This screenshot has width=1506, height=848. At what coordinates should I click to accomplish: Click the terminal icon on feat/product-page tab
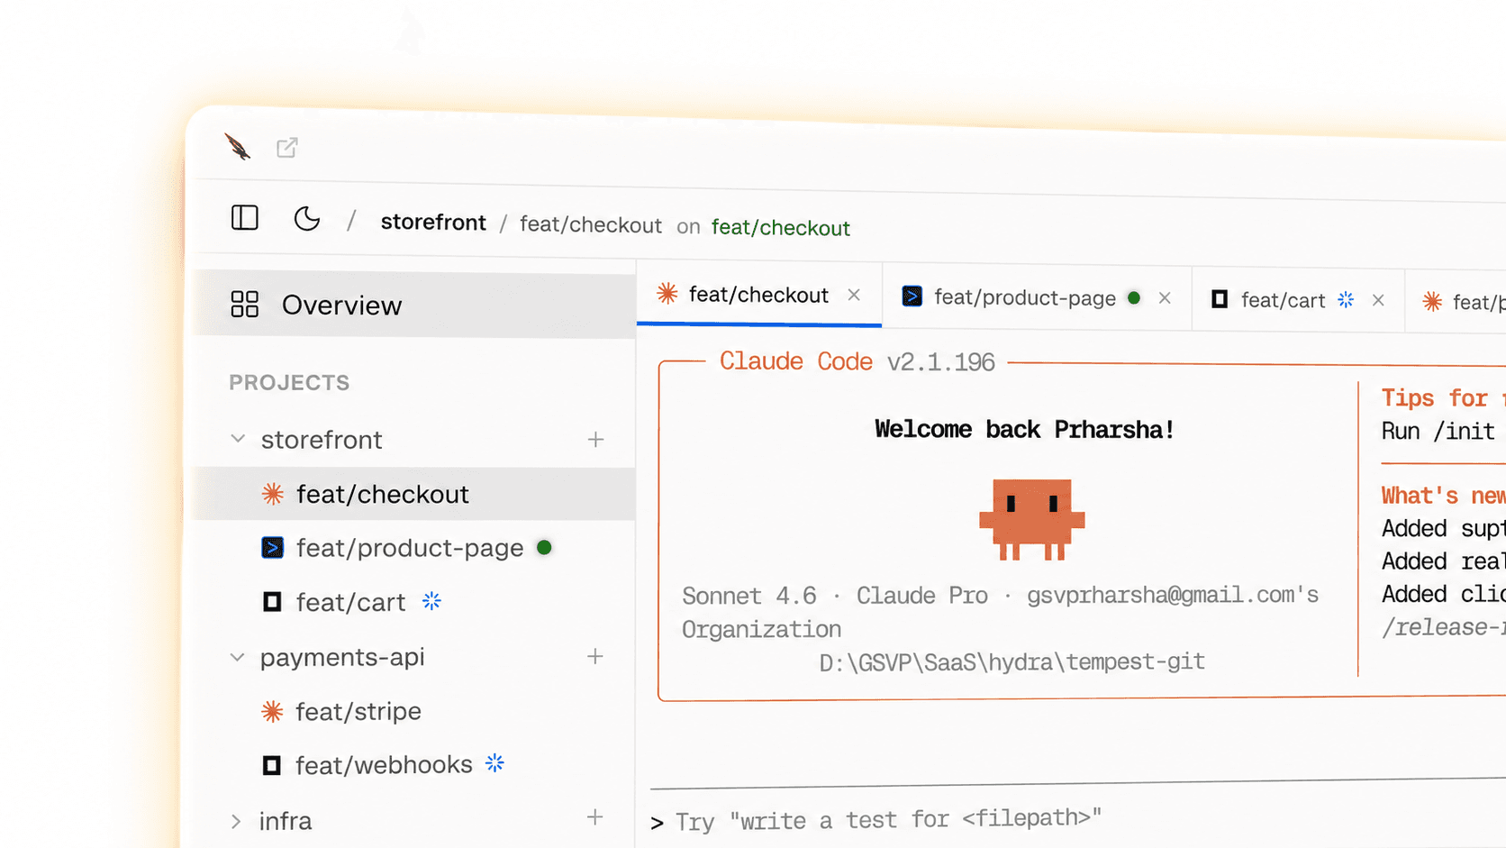click(x=912, y=296)
